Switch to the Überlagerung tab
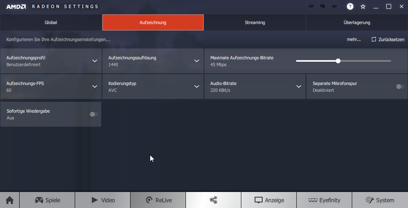Screen dimensions: 408x208 point(357,22)
